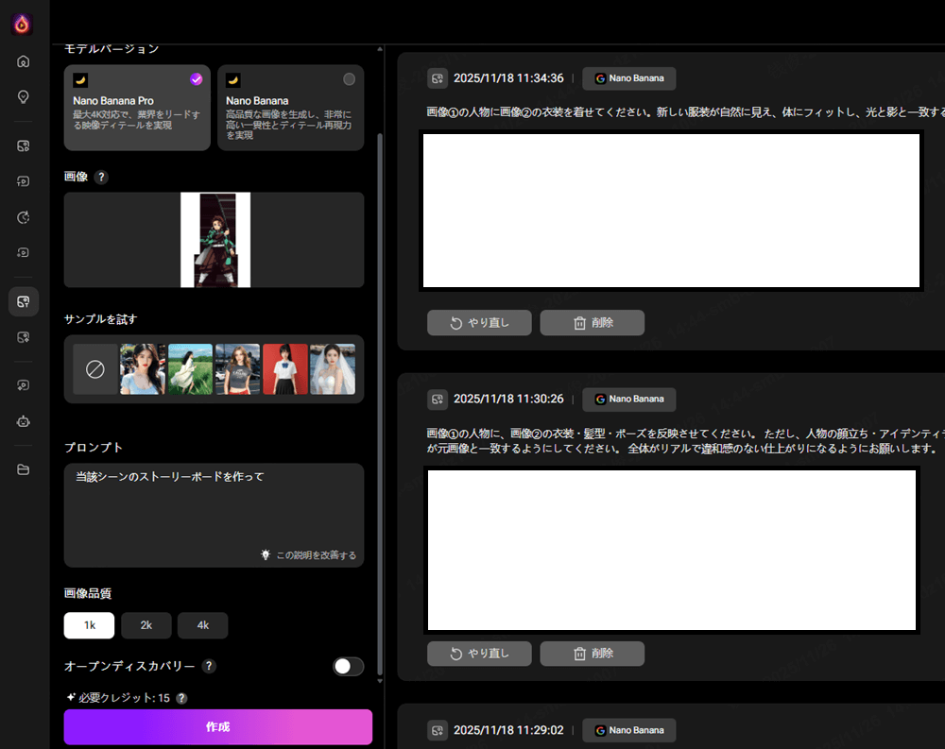
Task: Enable the オープンディスカバリー switch
Action: tap(348, 667)
